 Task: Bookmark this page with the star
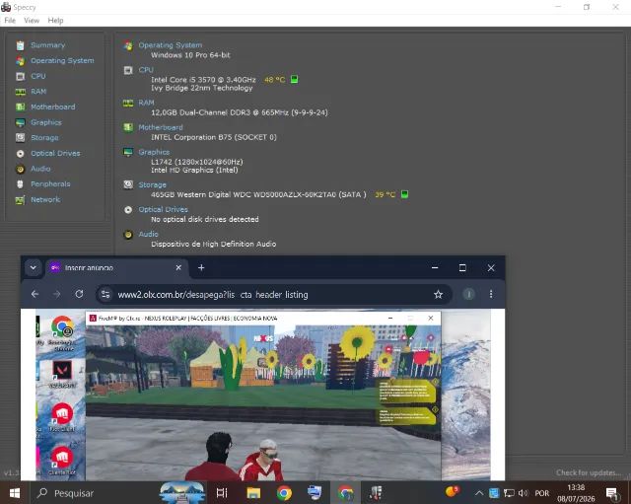[x=438, y=294]
